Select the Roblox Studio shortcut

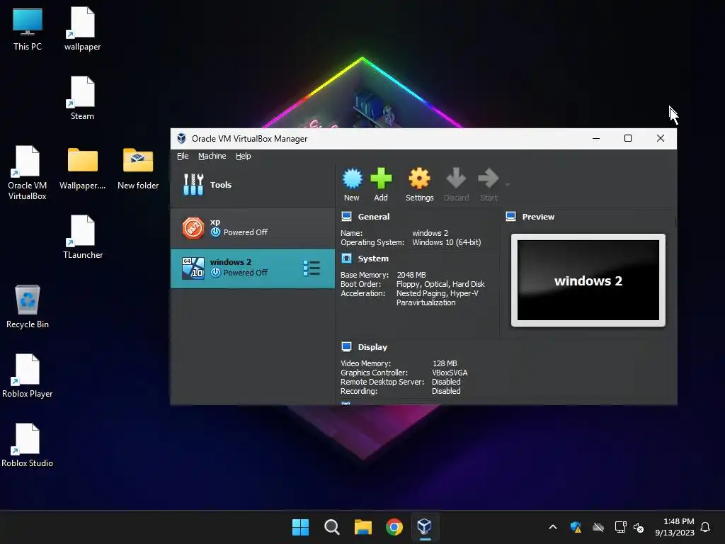[28, 445]
